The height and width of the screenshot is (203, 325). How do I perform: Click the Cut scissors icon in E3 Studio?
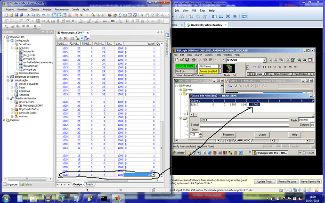28,15
